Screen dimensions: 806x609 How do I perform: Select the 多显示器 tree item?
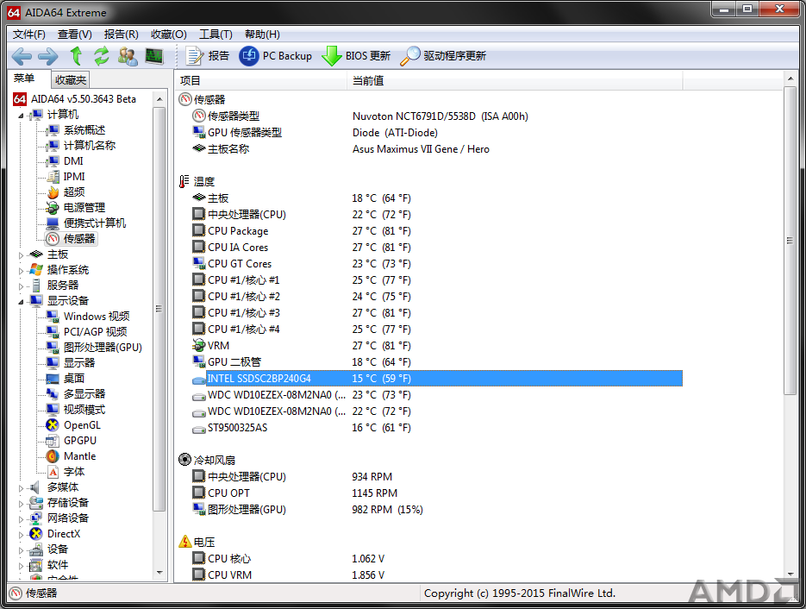tap(75, 394)
